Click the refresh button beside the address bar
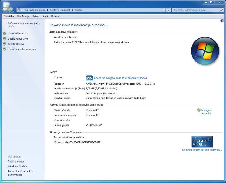The image size is (226, 183). tap(168, 10)
